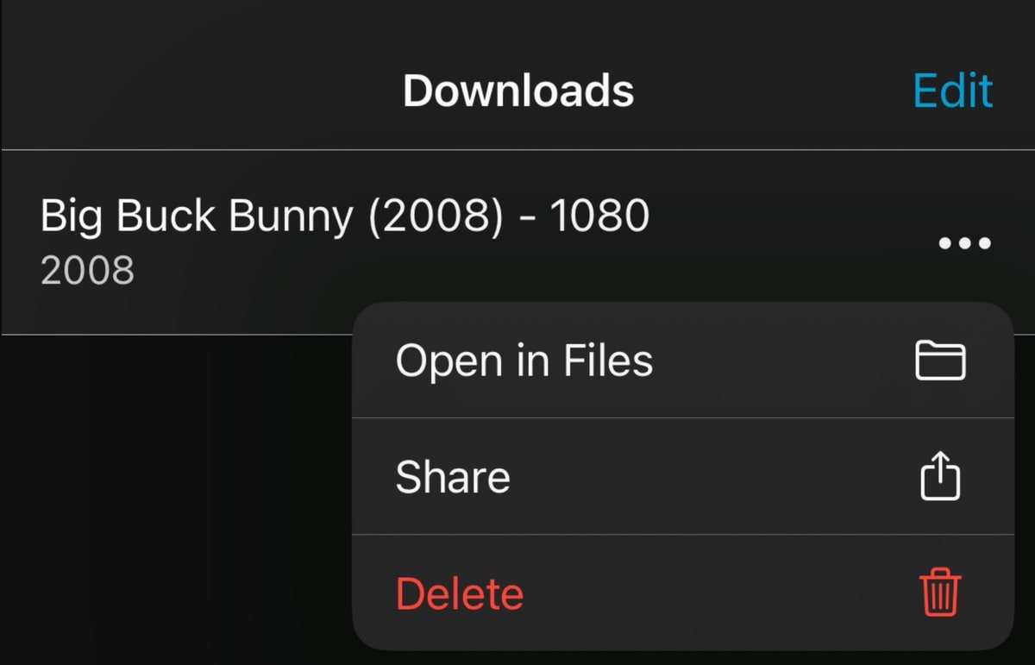Select the Share menu entry text

[x=453, y=477]
